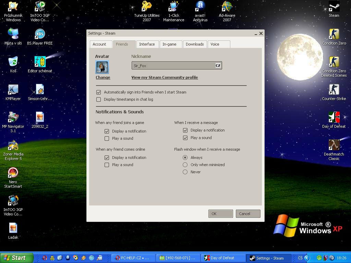Select BS.Player FREE desktop icon

point(40,37)
